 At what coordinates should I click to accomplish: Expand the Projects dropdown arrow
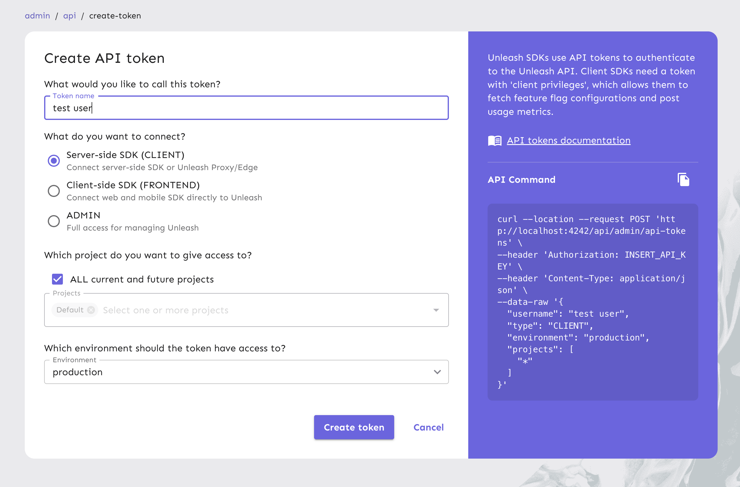[436, 310]
